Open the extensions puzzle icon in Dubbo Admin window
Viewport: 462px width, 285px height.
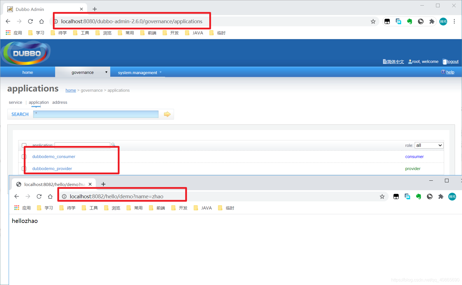pyautogui.click(x=432, y=22)
